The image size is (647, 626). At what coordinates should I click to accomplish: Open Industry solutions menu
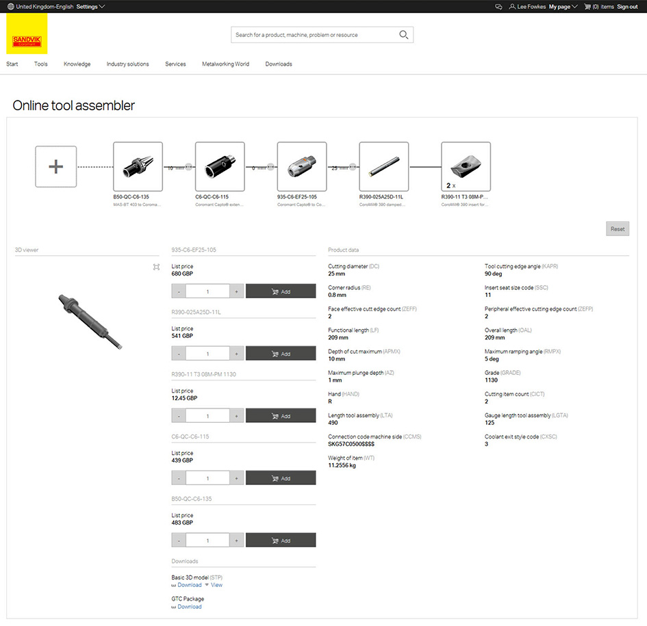(x=127, y=64)
